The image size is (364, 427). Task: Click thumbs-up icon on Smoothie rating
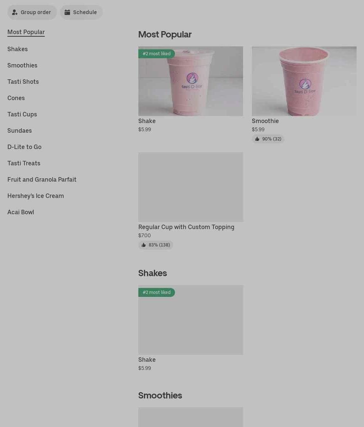[257, 139]
